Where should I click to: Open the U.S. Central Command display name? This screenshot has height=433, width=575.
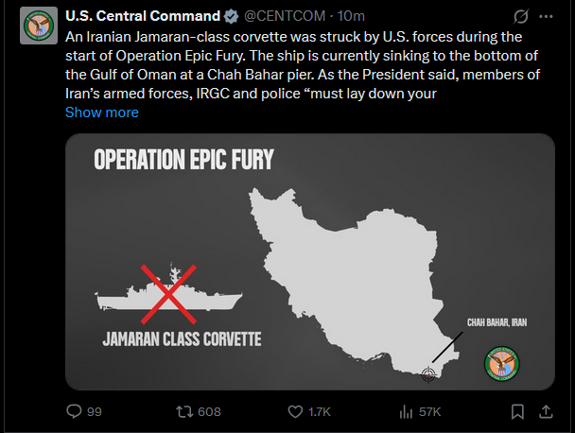pyautogui.click(x=141, y=17)
